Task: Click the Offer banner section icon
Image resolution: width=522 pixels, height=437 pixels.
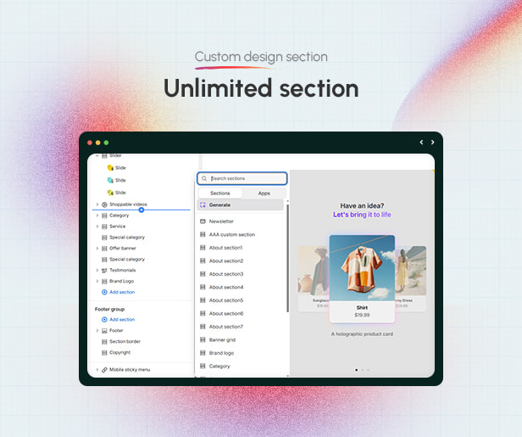Action: coord(104,249)
